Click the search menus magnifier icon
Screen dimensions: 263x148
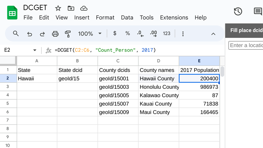coord(16,34)
